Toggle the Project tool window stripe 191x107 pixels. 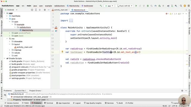pyautogui.click(x=1, y=13)
